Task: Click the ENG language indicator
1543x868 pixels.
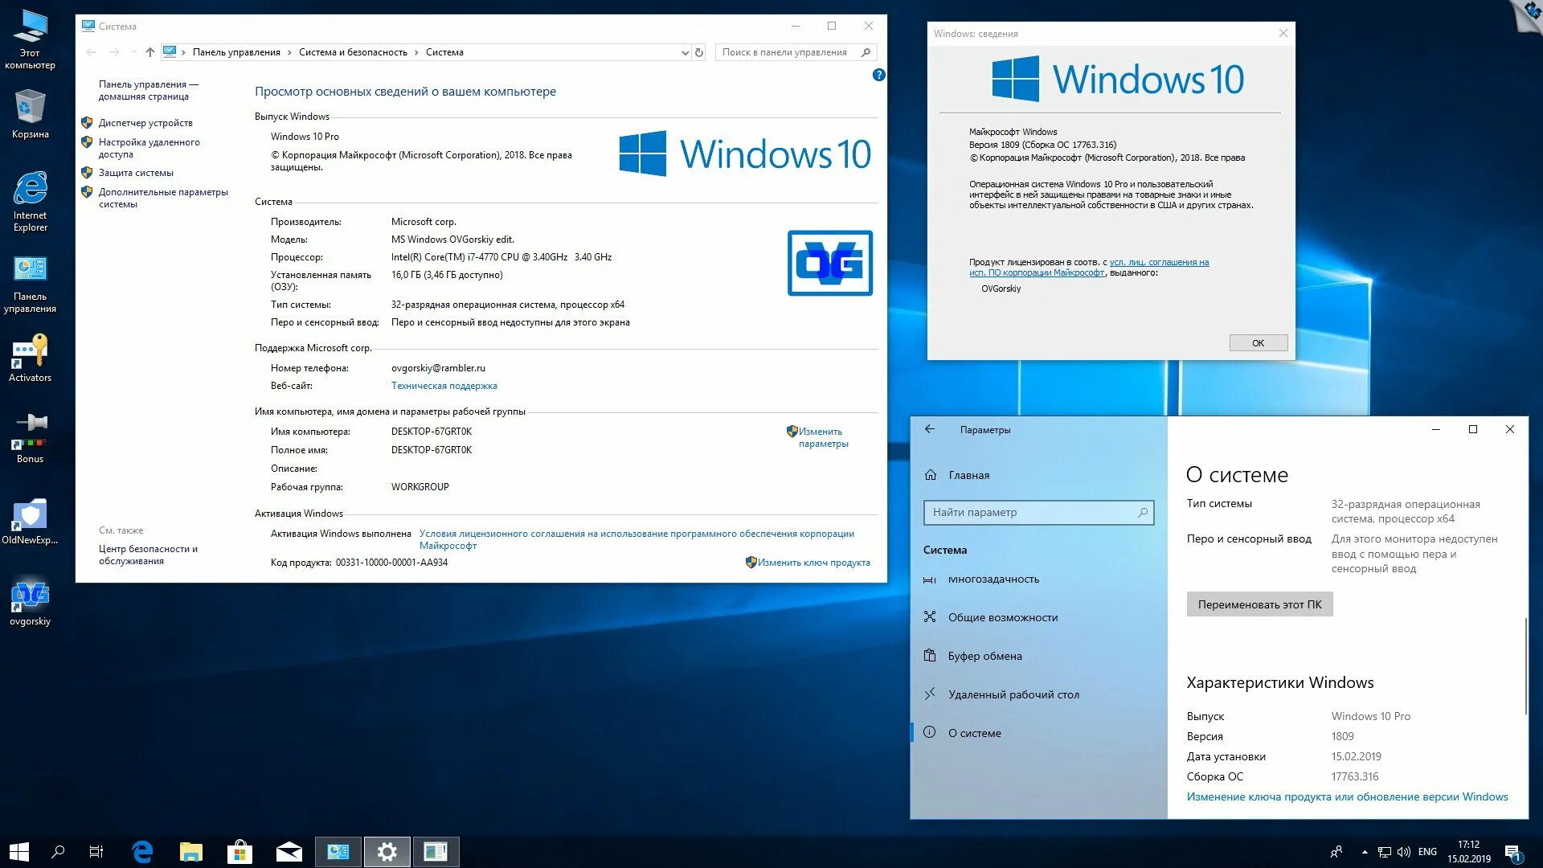Action: click(x=1427, y=852)
